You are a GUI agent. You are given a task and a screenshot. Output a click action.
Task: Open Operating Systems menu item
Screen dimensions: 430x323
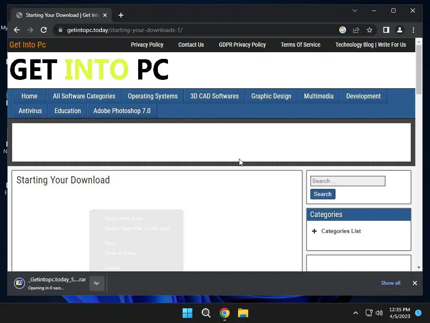(x=153, y=96)
